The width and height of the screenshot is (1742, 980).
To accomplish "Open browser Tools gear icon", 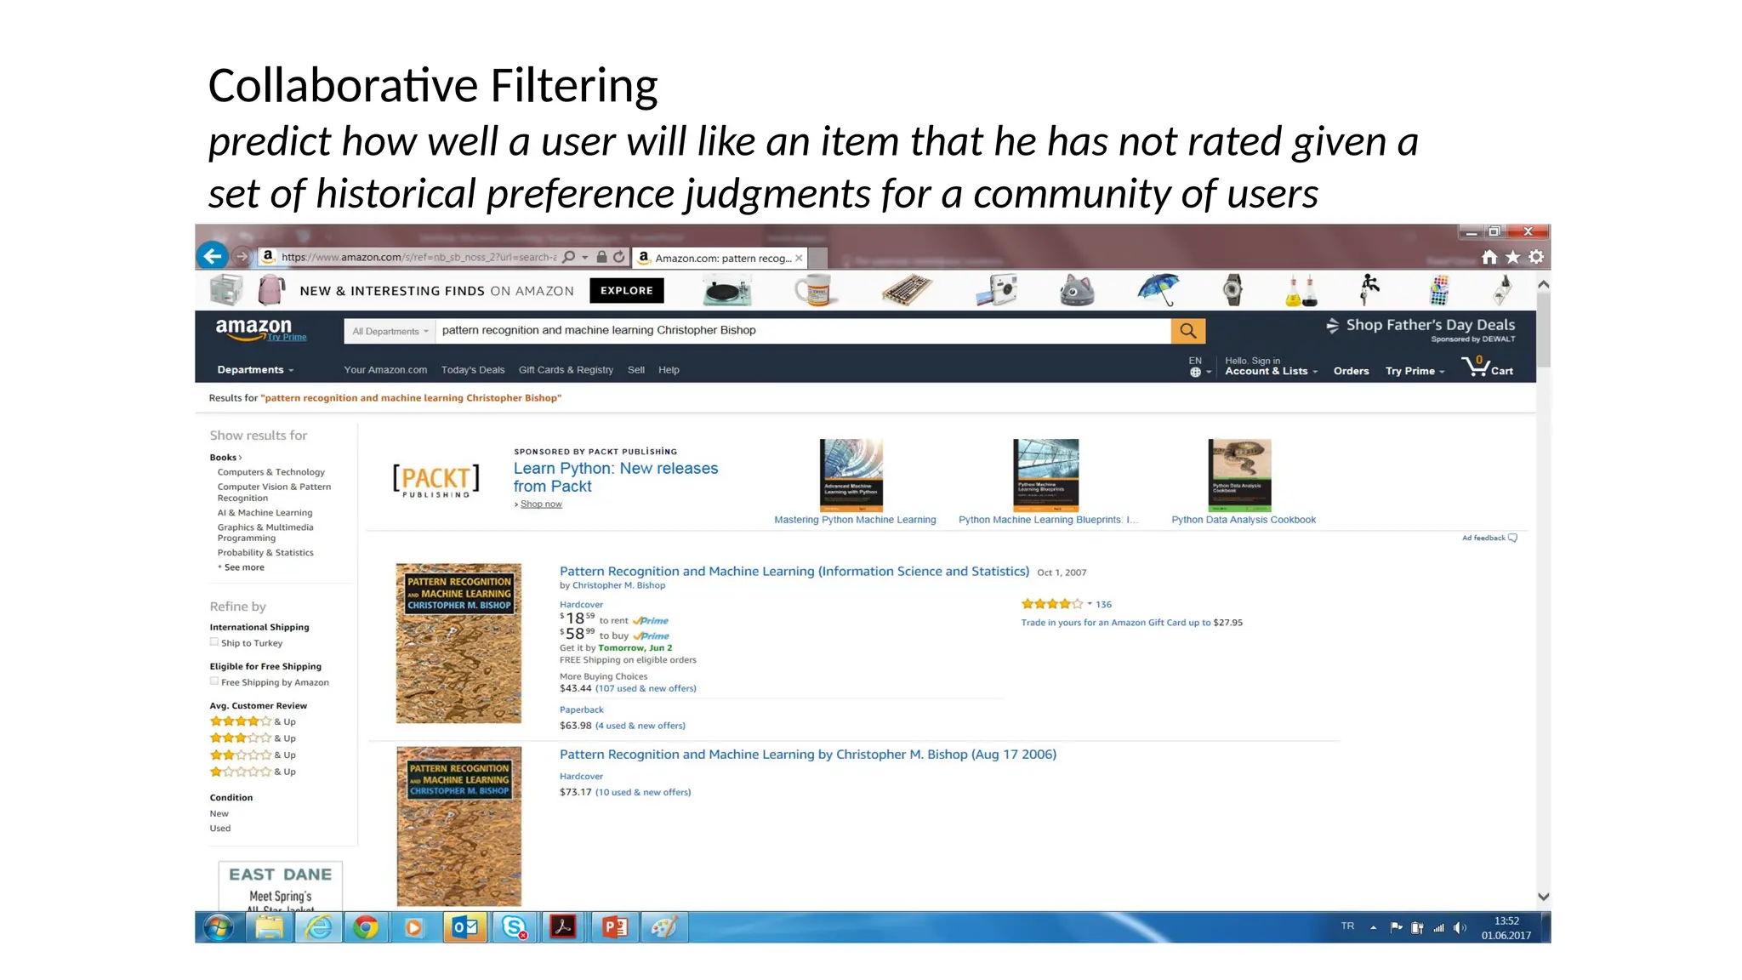I will click(1536, 257).
